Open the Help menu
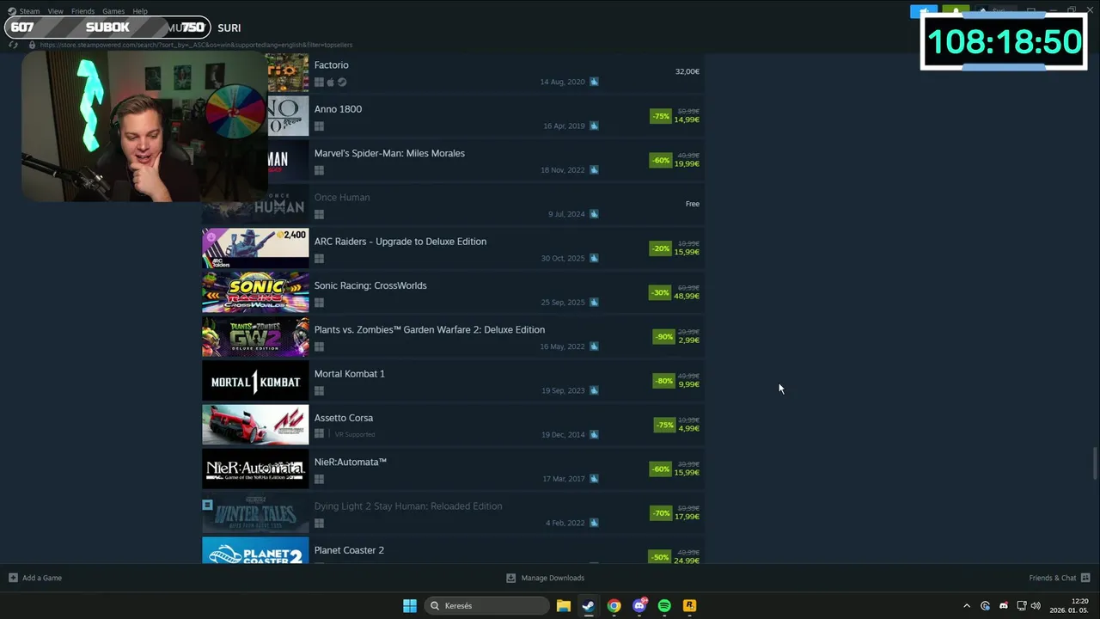This screenshot has height=619, width=1100. click(140, 11)
